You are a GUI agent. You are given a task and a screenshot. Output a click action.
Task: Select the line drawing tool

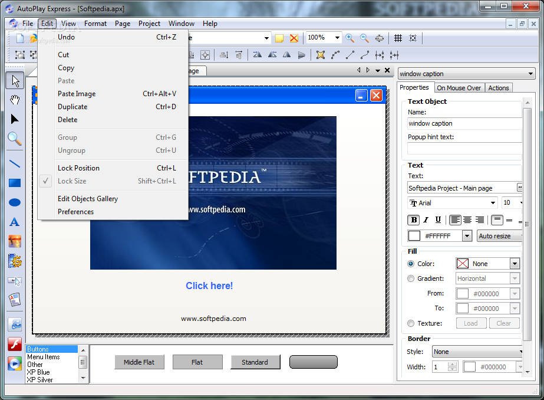[x=15, y=163]
